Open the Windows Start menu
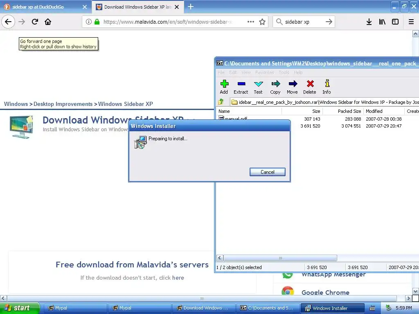The image size is (419, 314). point(20,308)
